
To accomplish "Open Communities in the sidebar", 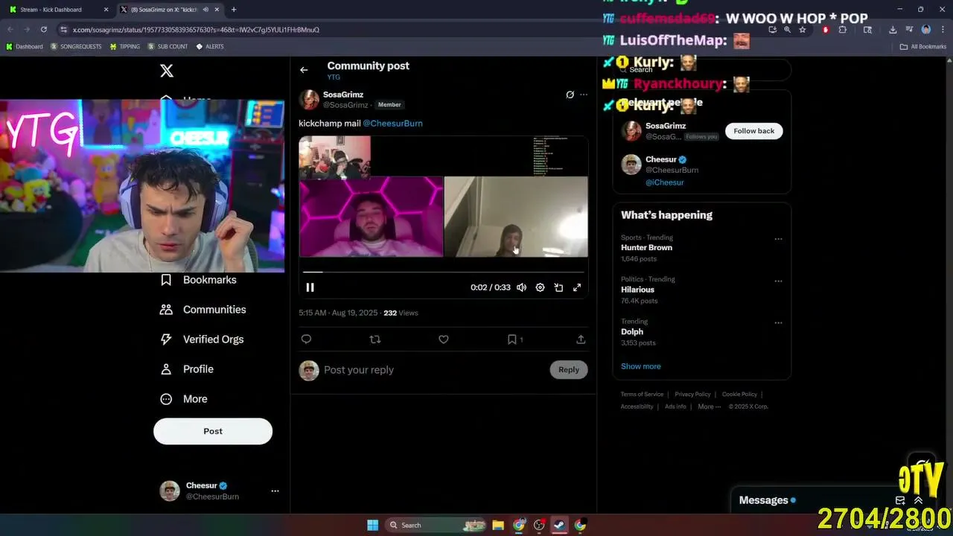I will pos(204,310).
